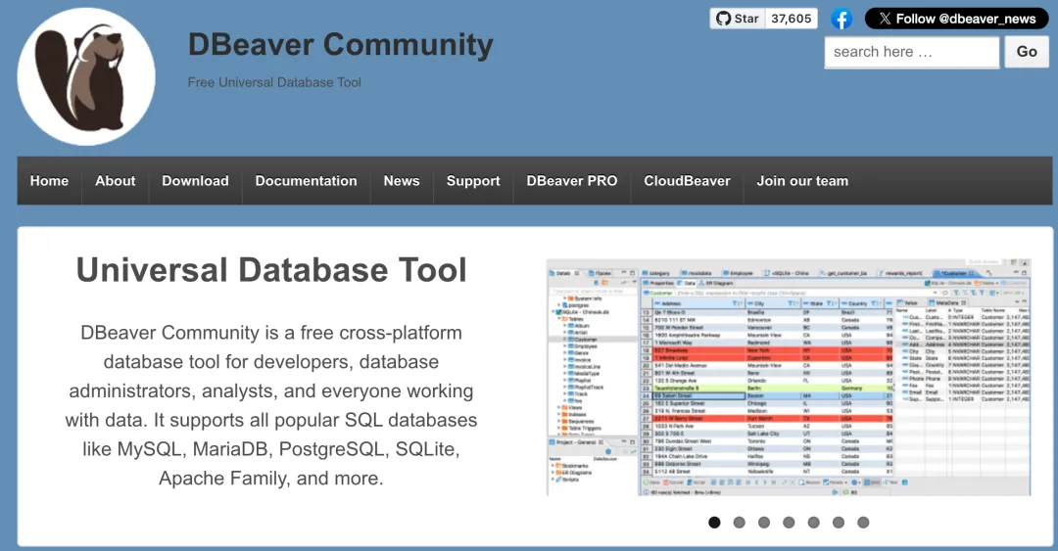Click the GitHub Star button
The image size is (1058, 551).
coord(737,19)
